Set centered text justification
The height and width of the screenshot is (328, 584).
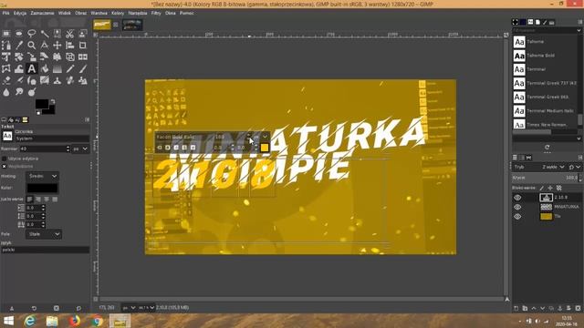pyautogui.click(x=47, y=200)
